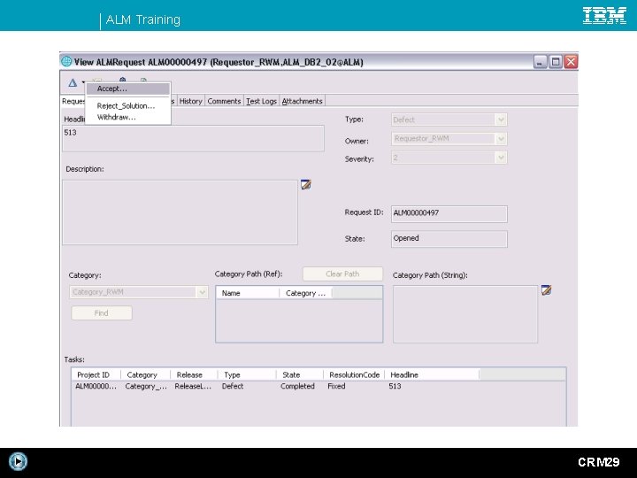The height and width of the screenshot is (478, 637).
Task: Click the globe icon in the window title bar
Action: tap(66, 61)
